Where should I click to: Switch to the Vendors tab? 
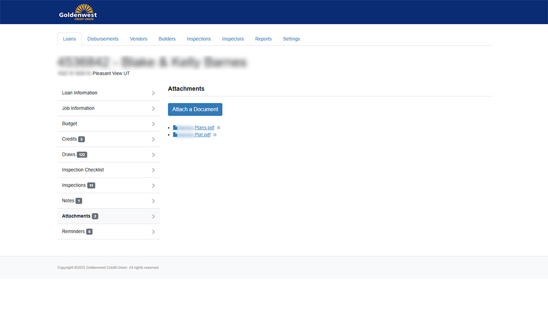click(139, 39)
